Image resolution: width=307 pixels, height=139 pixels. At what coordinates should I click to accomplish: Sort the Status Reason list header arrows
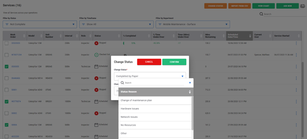[x=190, y=92]
